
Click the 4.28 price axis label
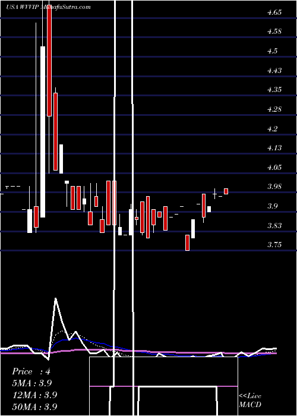coord(274,109)
